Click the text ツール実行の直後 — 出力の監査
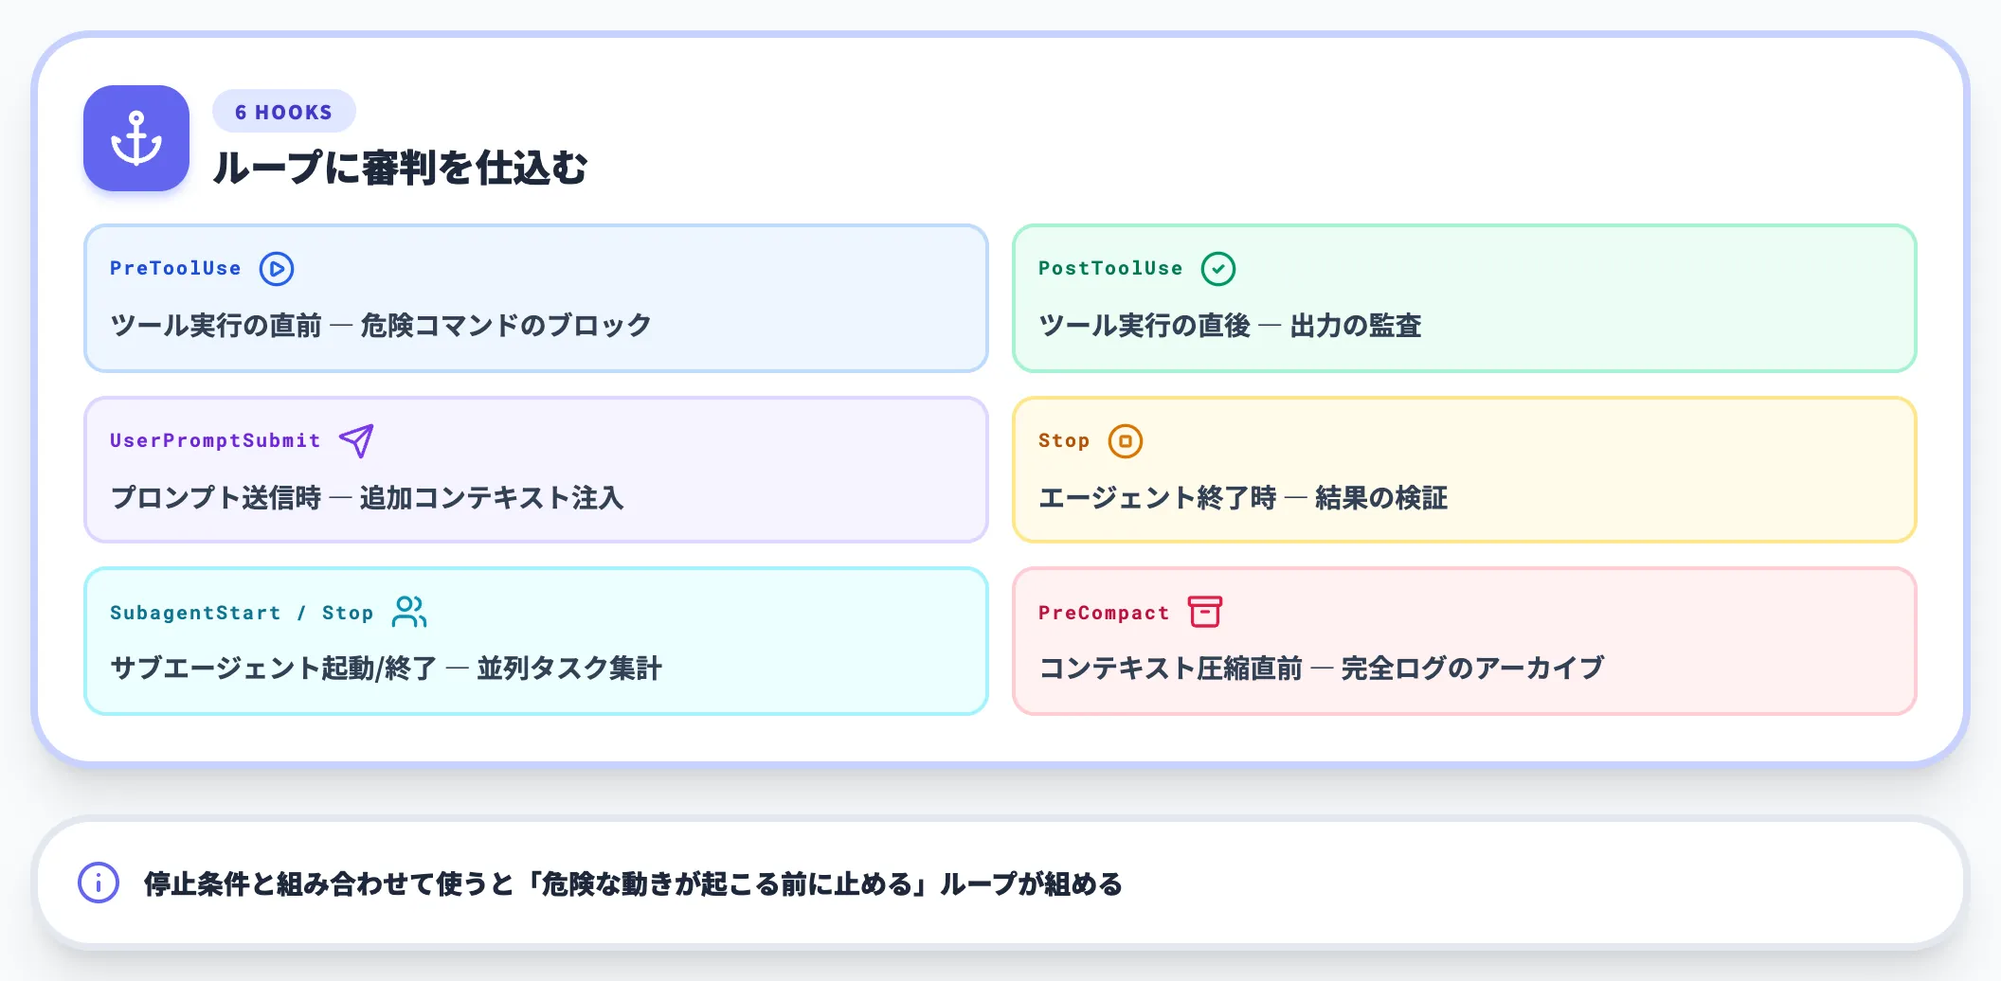Viewport: 2001px width, 981px height. pyautogui.click(x=1230, y=326)
